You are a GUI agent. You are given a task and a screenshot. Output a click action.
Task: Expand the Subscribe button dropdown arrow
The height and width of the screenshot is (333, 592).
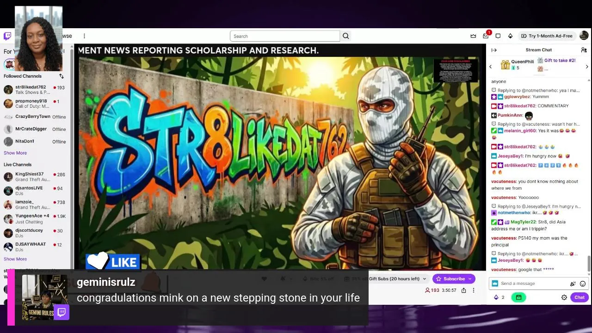click(x=470, y=279)
